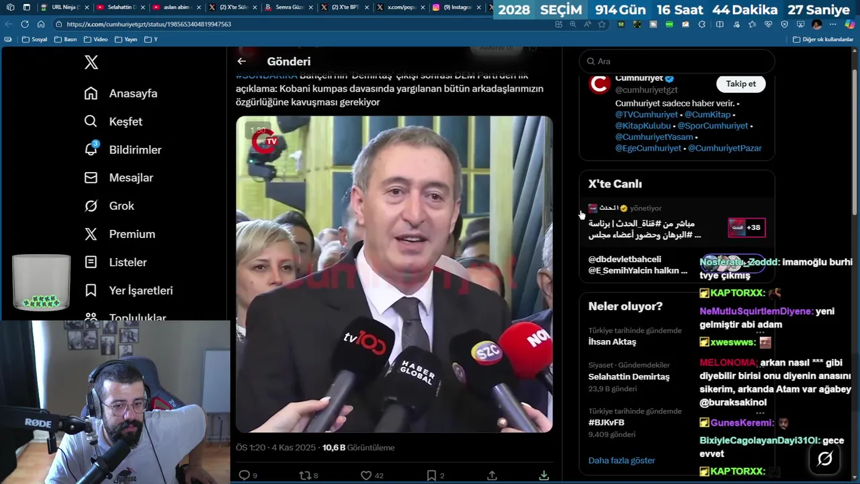Open @TVCumhuriyet profile link
The height and width of the screenshot is (484, 860).
[x=646, y=115]
